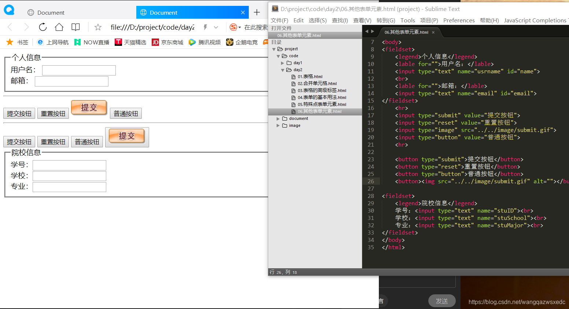569x309 pixels.
Task: Open 02.合并单元格.html file
Action: coord(317,84)
